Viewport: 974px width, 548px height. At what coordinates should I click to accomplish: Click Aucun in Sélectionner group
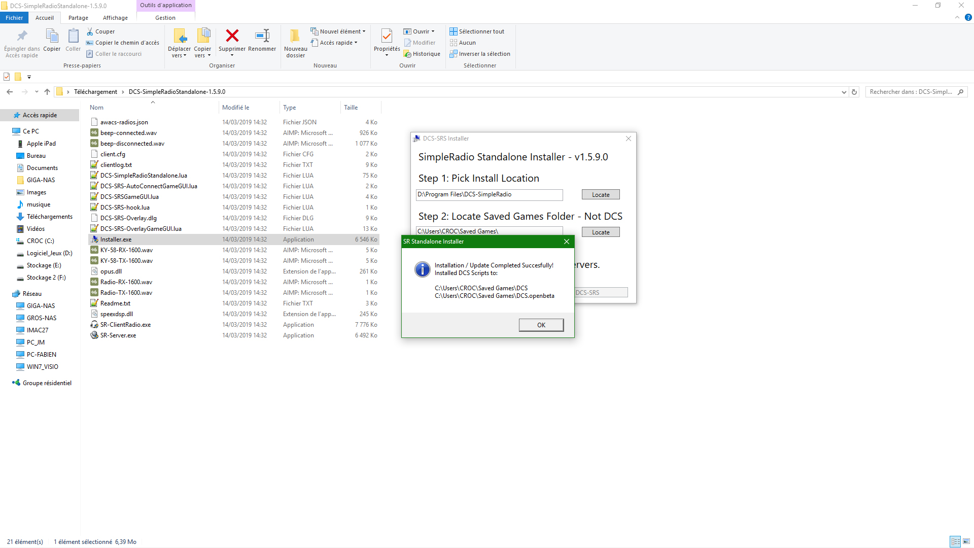coord(463,43)
